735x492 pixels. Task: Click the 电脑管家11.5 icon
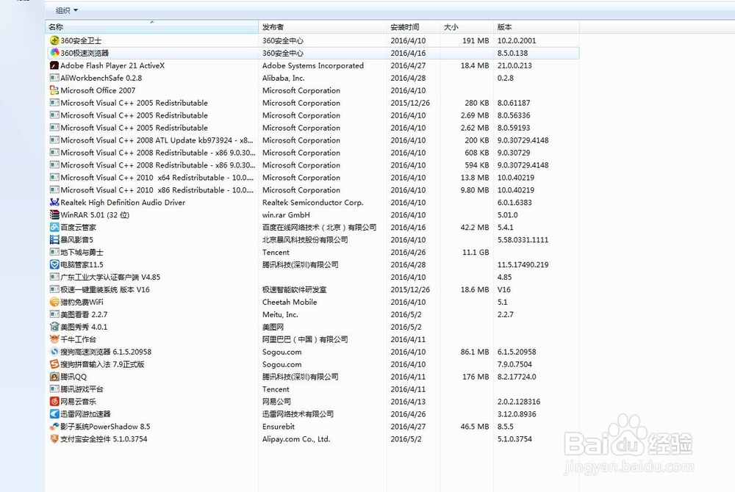coord(54,264)
